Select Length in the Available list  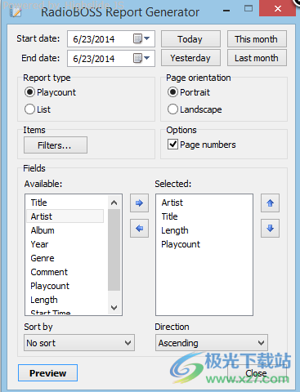[x=65, y=300]
